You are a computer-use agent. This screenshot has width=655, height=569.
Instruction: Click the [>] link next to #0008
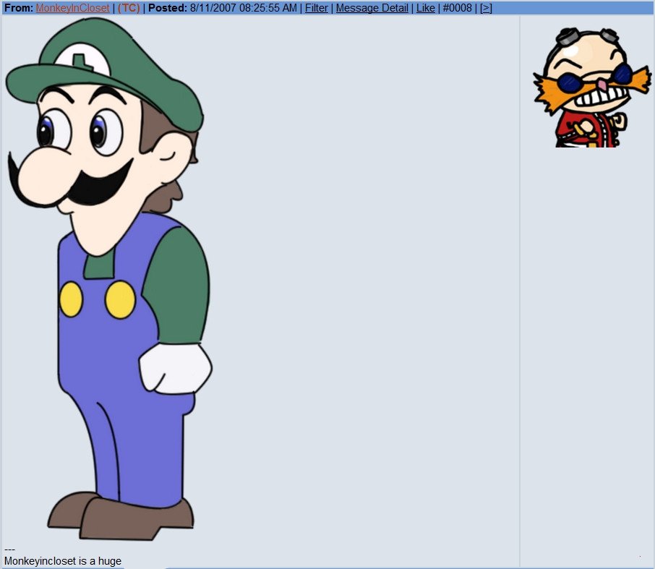click(x=486, y=8)
